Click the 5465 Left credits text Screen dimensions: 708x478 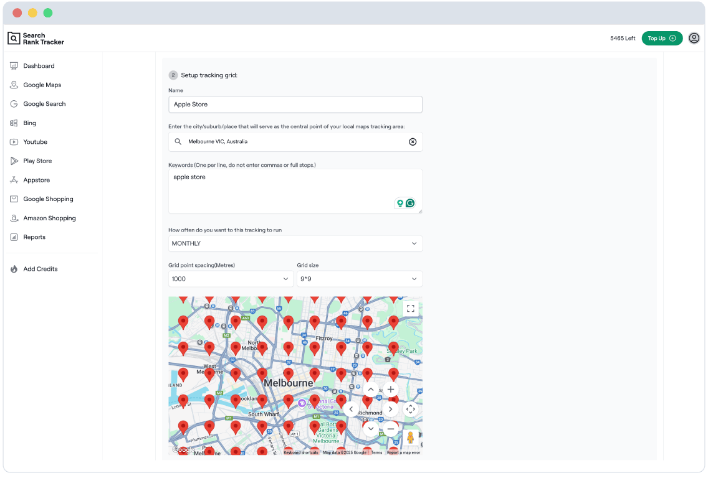623,39
